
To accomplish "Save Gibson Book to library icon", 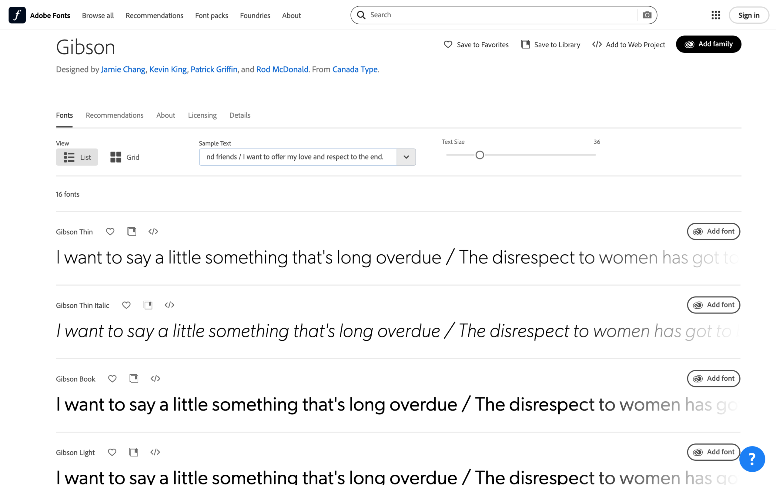I will pyautogui.click(x=134, y=379).
